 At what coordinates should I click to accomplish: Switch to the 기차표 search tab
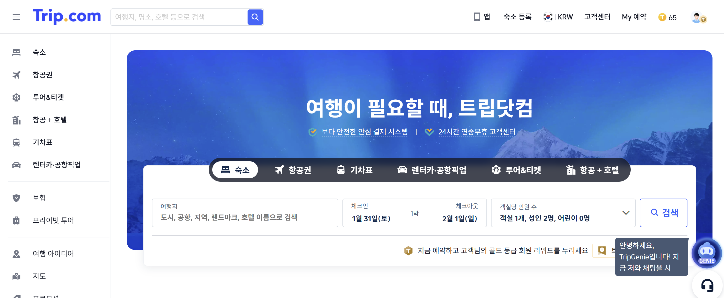pyautogui.click(x=354, y=170)
